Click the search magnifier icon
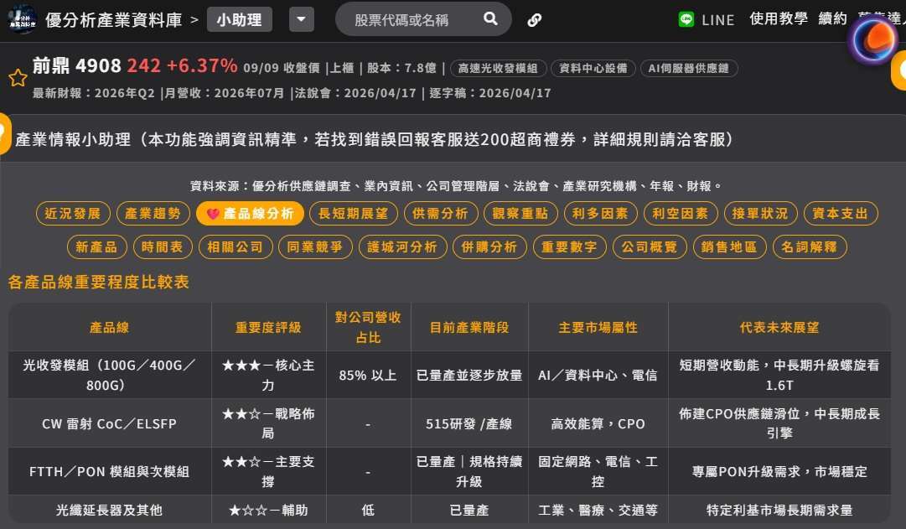The image size is (906, 529). pos(490,18)
